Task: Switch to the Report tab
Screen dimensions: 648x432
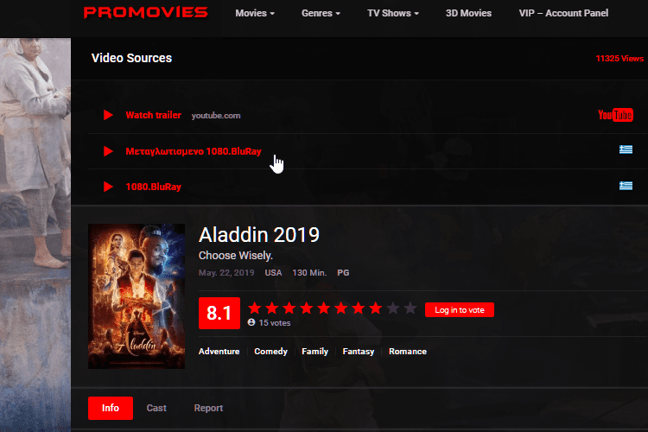Action: coord(208,408)
